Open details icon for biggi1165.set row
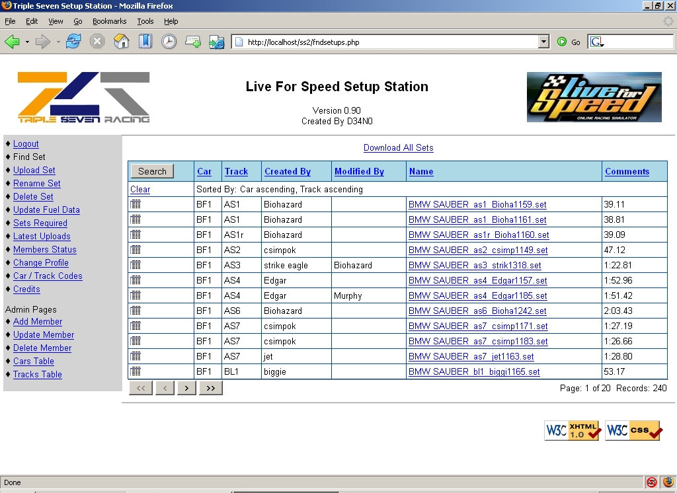This screenshot has width=677, height=493. tap(136, 371)
